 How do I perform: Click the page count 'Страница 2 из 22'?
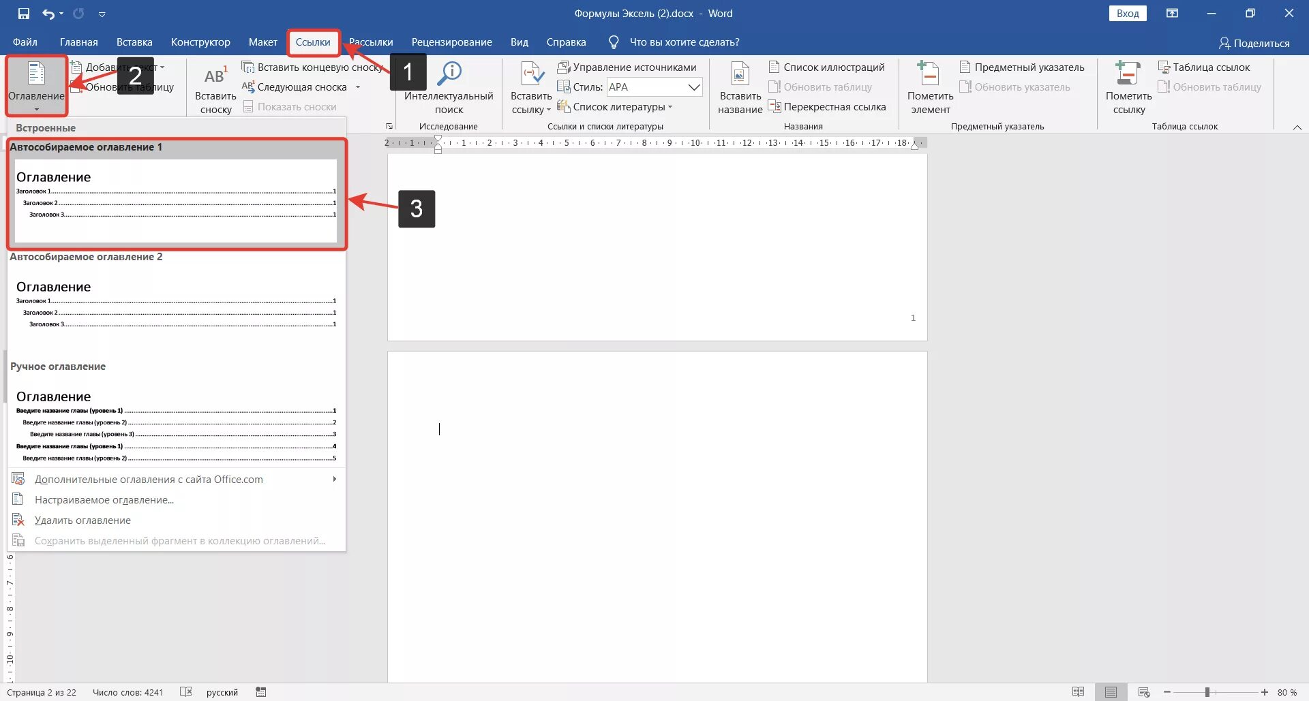pos(42,692)
